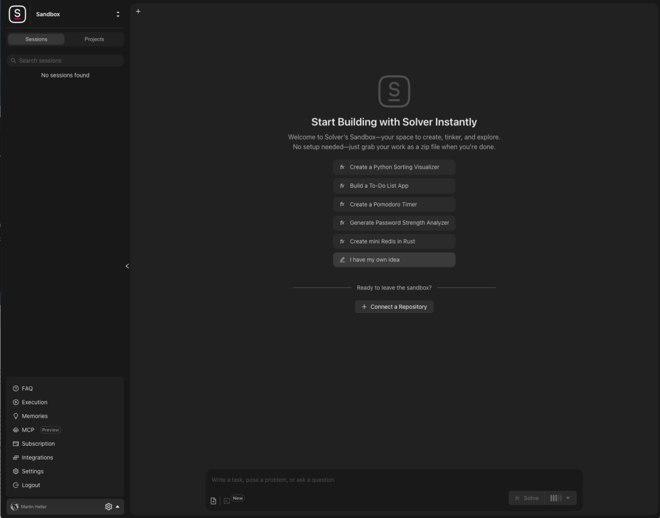This screenshot has height=518, width=660.
Task: Click the Solver logo in the sidebar header
Action: pos(17,14)
